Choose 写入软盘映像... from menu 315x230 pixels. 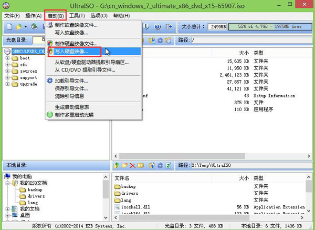[x=93, y=33]
